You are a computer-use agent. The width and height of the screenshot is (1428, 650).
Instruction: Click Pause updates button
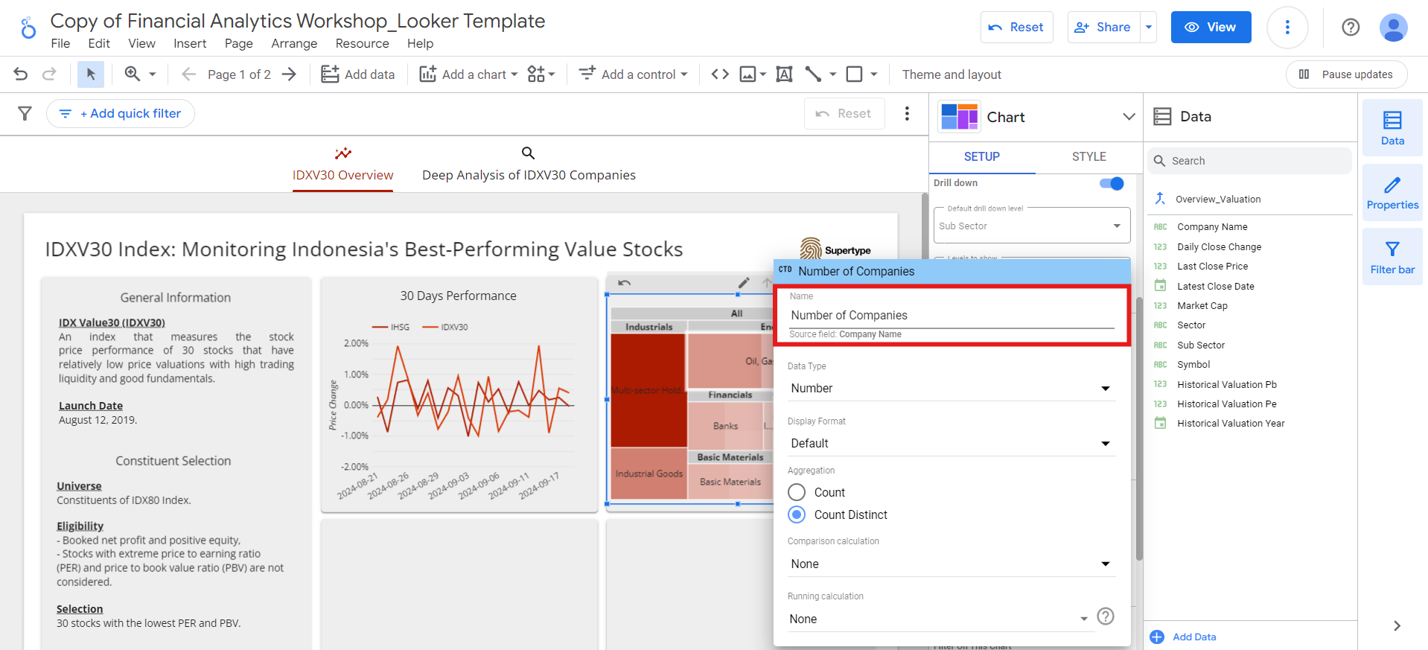click(1346, 74)
